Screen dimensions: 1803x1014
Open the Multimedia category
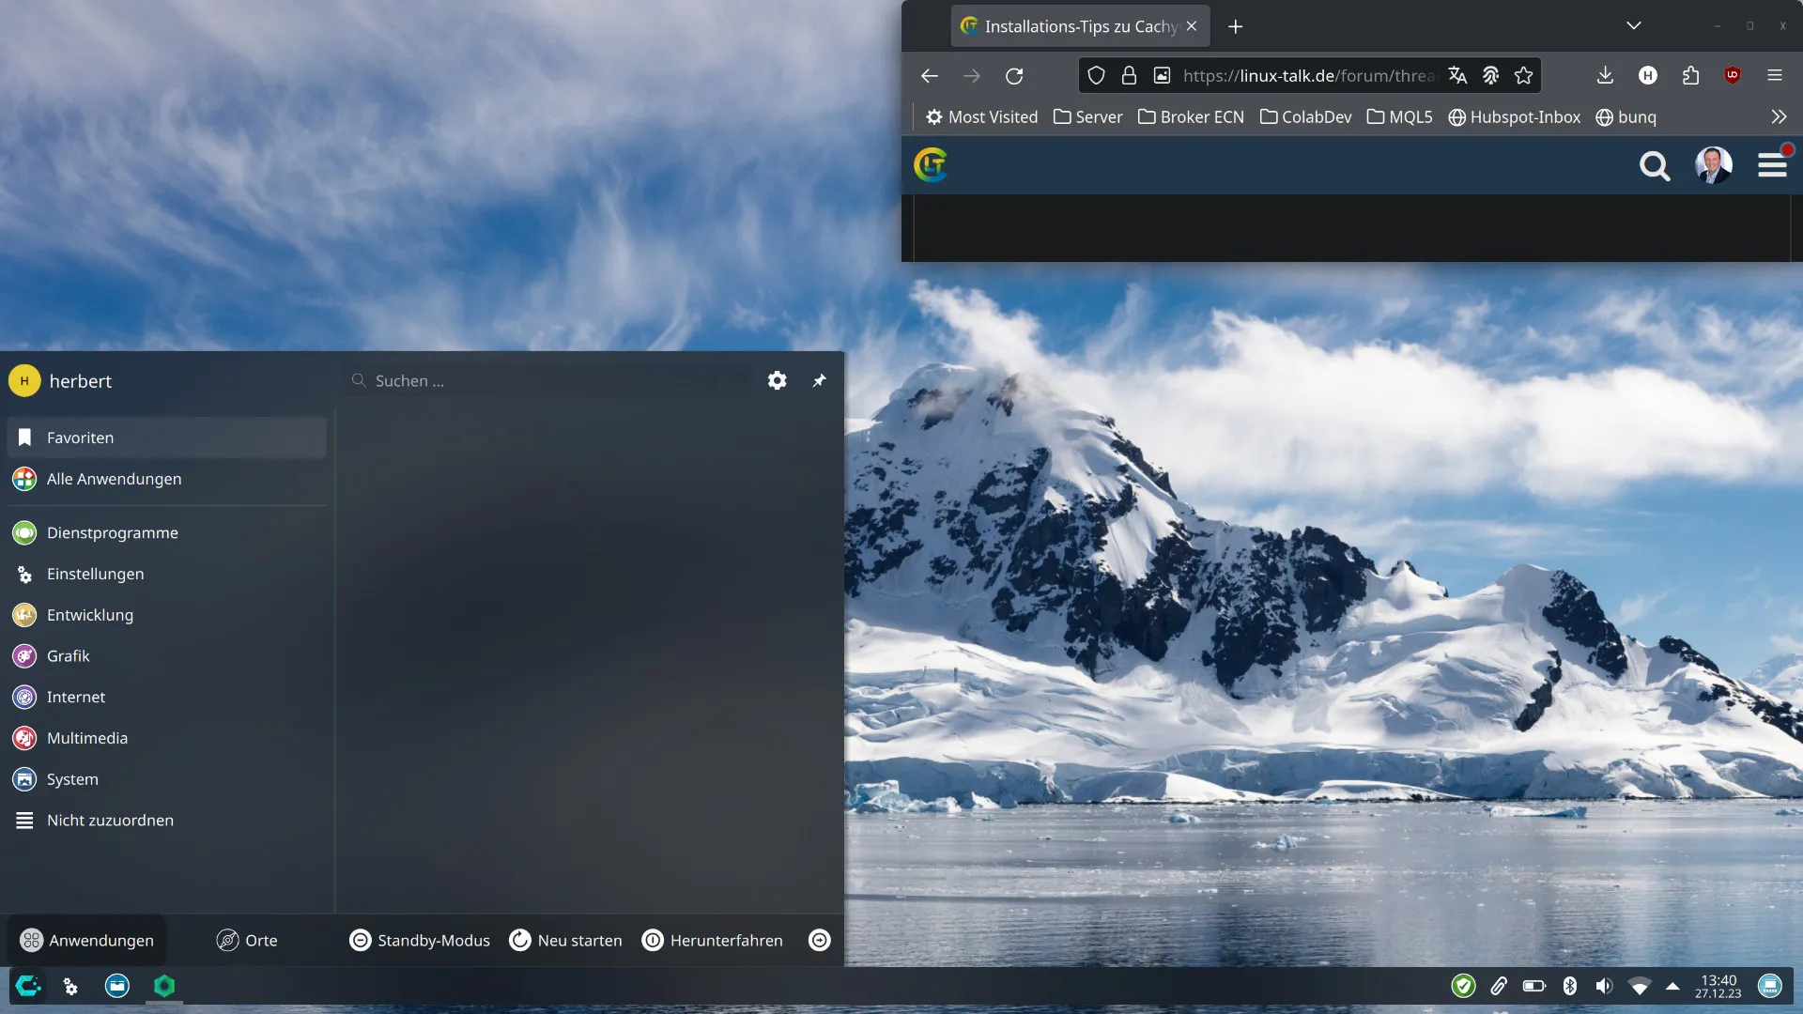pyautogui.click(x=86, y=738)
